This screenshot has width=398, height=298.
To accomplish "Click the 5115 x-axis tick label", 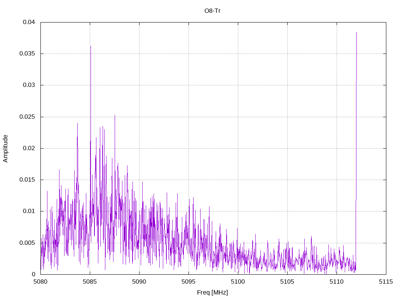I will click(x=386, y=282).
